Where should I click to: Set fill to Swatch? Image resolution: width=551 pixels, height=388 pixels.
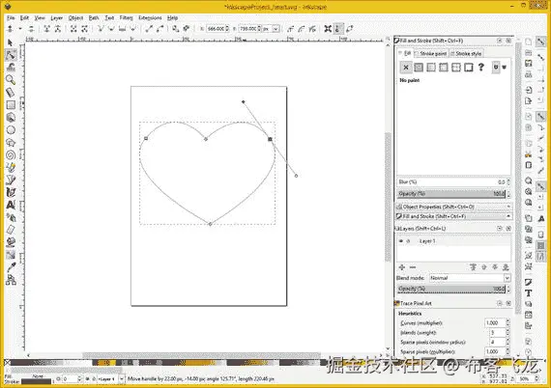tap(469, 68)
